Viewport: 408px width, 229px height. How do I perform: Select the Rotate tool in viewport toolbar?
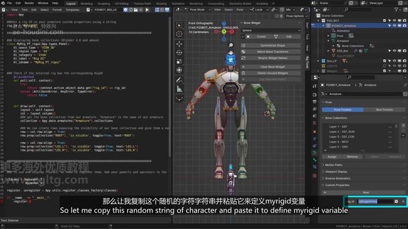[x=179, y=53]
